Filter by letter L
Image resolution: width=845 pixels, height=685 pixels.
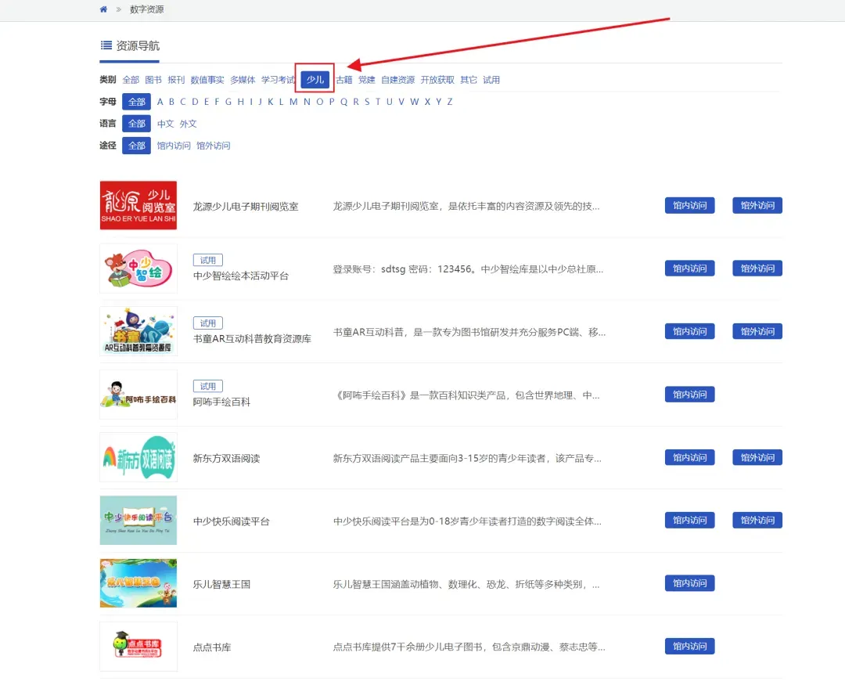pos(282,102)
